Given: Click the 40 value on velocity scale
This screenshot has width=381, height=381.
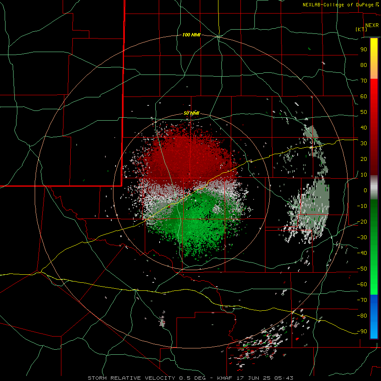Looking at the screenshot, I should click(x=364, y=127).
